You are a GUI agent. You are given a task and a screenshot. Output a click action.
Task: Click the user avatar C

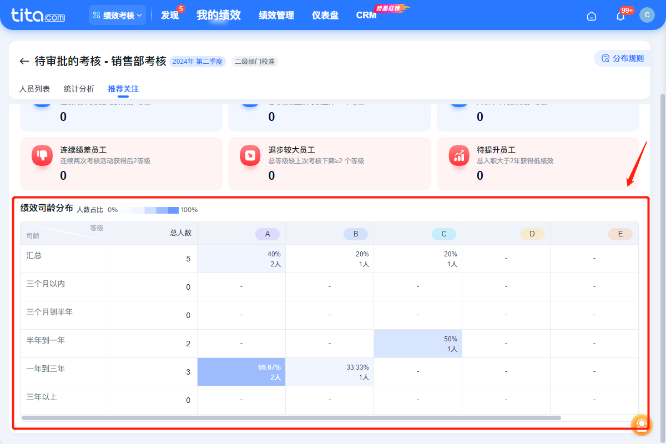pyautogui.click(x=647, y=15)
